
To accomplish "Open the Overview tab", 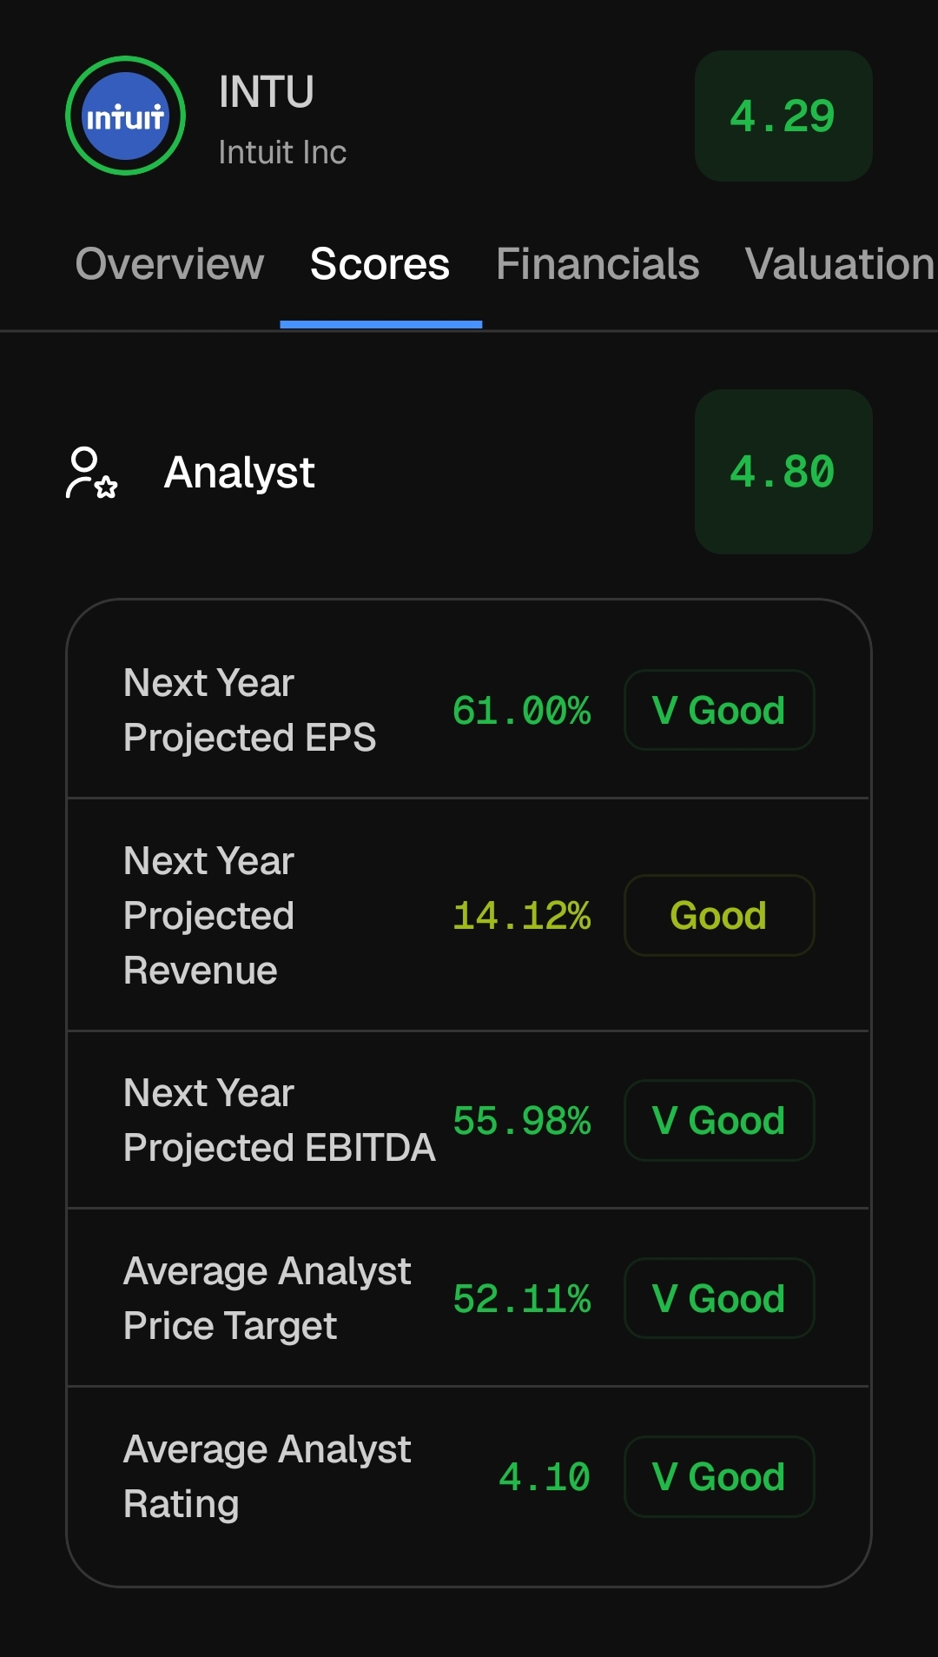I will pyautogui.click(x=169, y=264).
